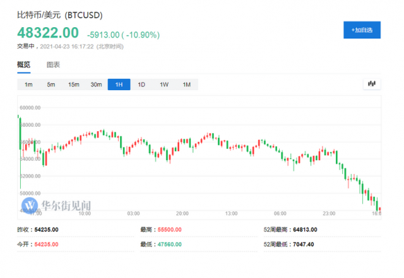Switch to the 概览 tab
404x278 pixels.
(x=24, y=64)
